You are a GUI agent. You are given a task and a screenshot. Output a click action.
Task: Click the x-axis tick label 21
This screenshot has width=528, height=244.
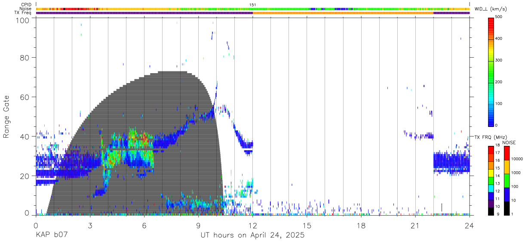pyautogui.click(x=415, y=225)
